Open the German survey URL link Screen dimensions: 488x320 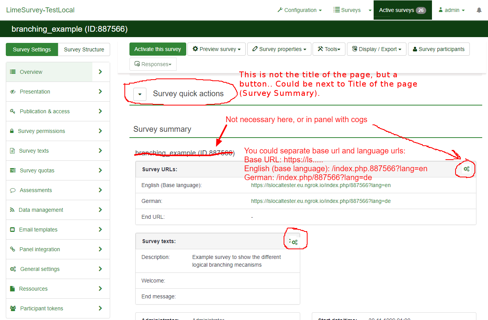pyautogui.click(x=321, y=201)
